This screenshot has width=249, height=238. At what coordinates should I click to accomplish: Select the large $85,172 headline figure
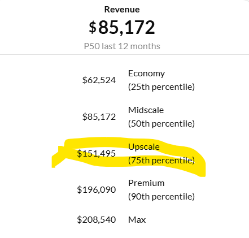click(122, 27)
